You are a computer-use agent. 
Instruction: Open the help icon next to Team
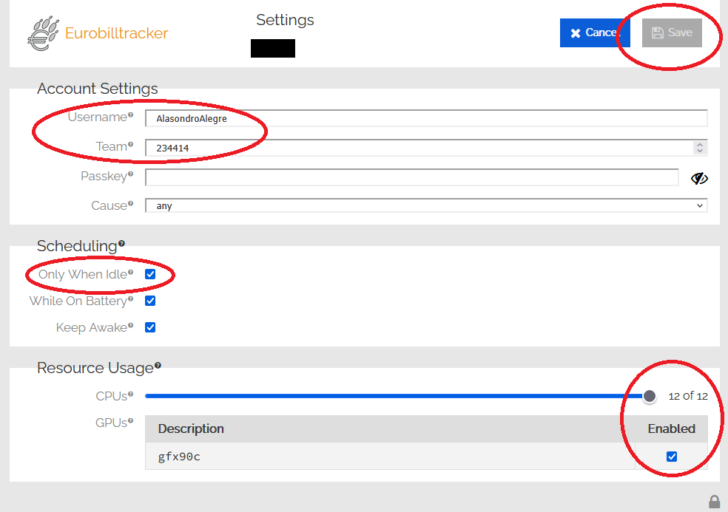pos(130,145)
